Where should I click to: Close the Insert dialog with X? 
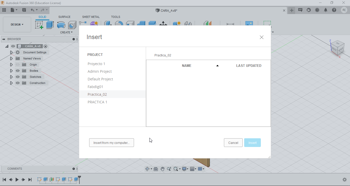tap(262, 37)
